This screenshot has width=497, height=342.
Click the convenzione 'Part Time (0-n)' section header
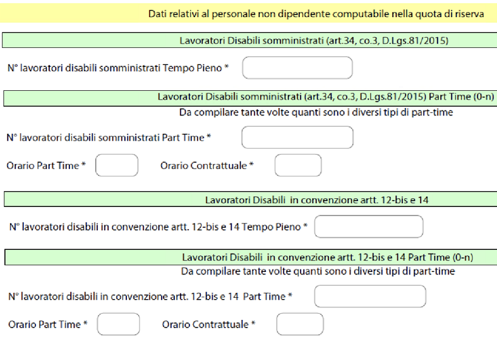coord(327,257)
